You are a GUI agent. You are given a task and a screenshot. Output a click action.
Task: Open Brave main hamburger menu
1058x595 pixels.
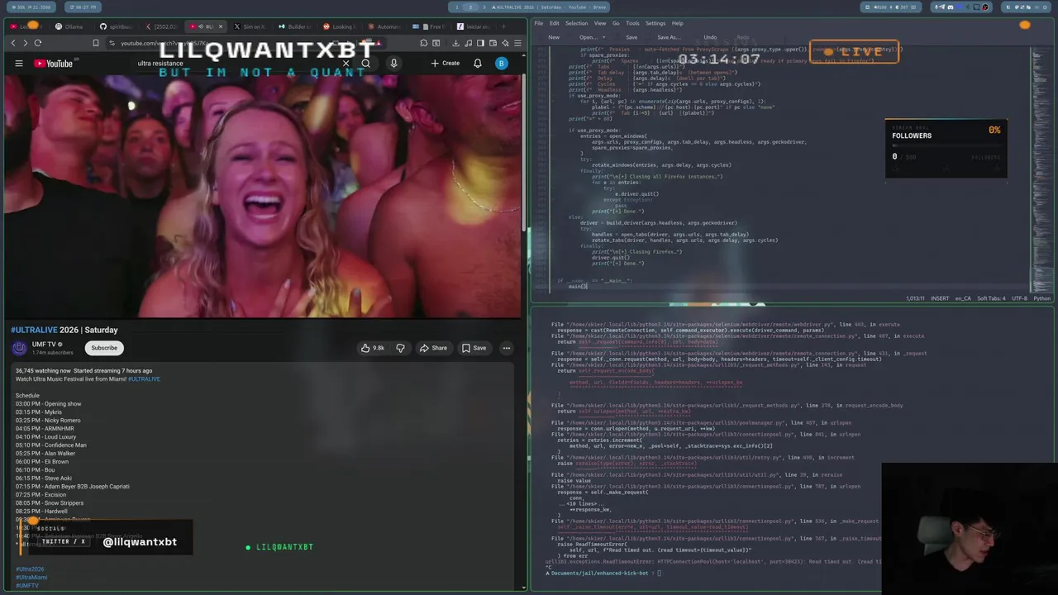coord(517,43)
